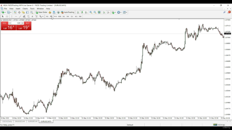Switch timeframe to MN
232x130 pixels.
[80, 17]
